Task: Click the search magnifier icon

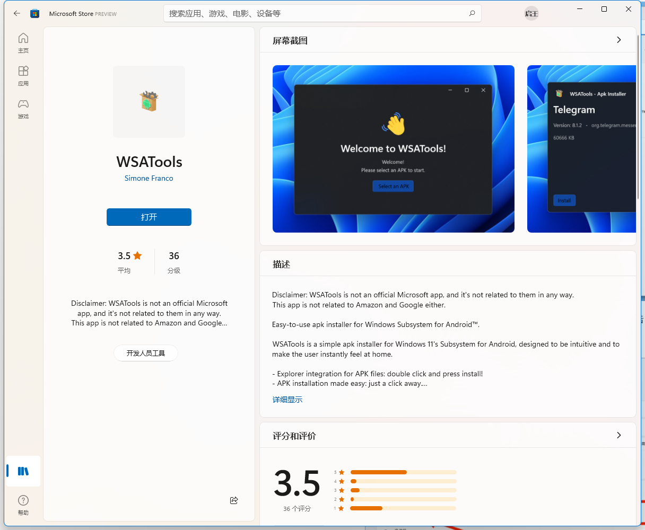Action: (472, 14)
